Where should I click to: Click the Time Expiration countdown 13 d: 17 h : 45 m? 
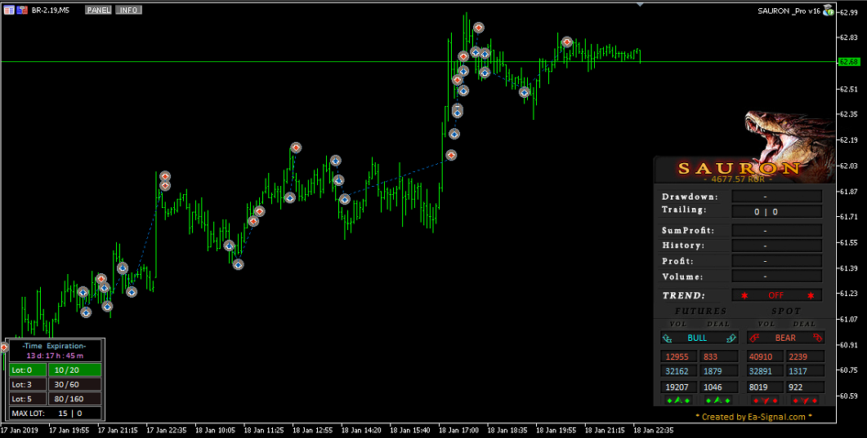[x=56, y=356]
